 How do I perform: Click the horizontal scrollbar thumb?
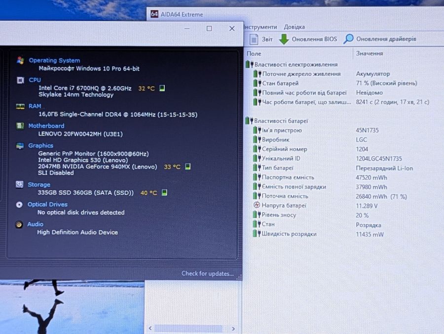pyautogui.click(x=188, y=329)
